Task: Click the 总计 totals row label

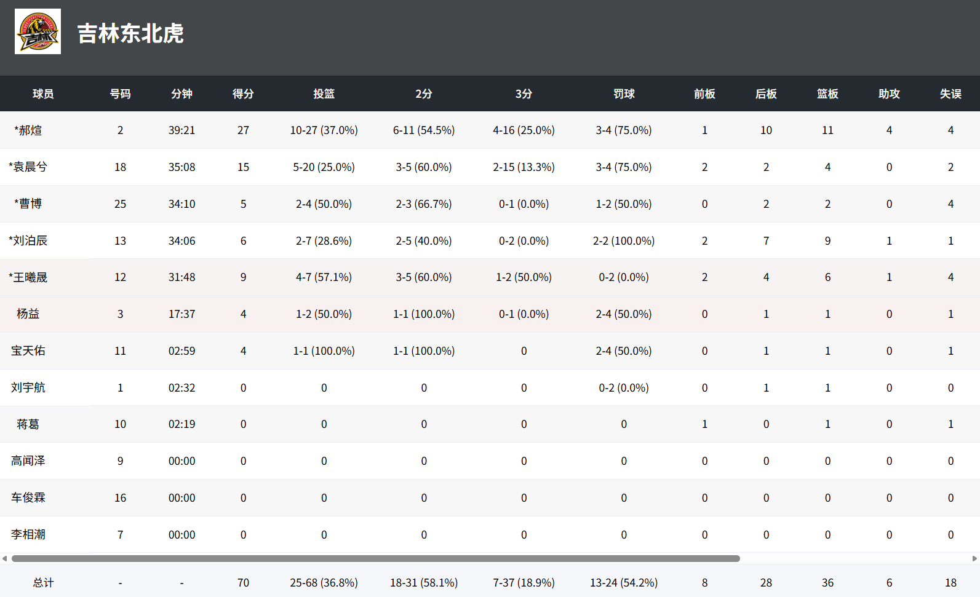Action: [43, 583]
